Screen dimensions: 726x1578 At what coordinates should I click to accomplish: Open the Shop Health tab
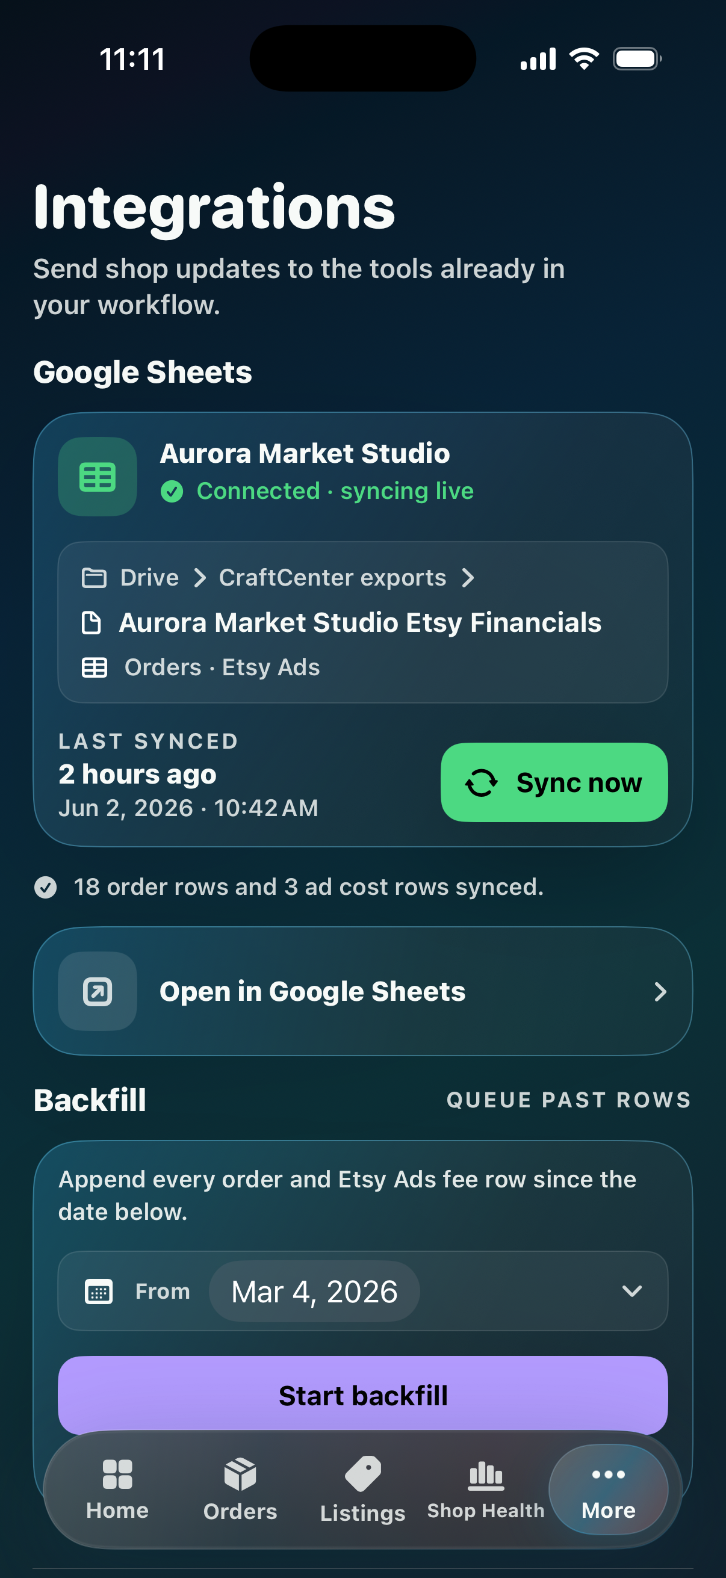[x=486, y=1490]
